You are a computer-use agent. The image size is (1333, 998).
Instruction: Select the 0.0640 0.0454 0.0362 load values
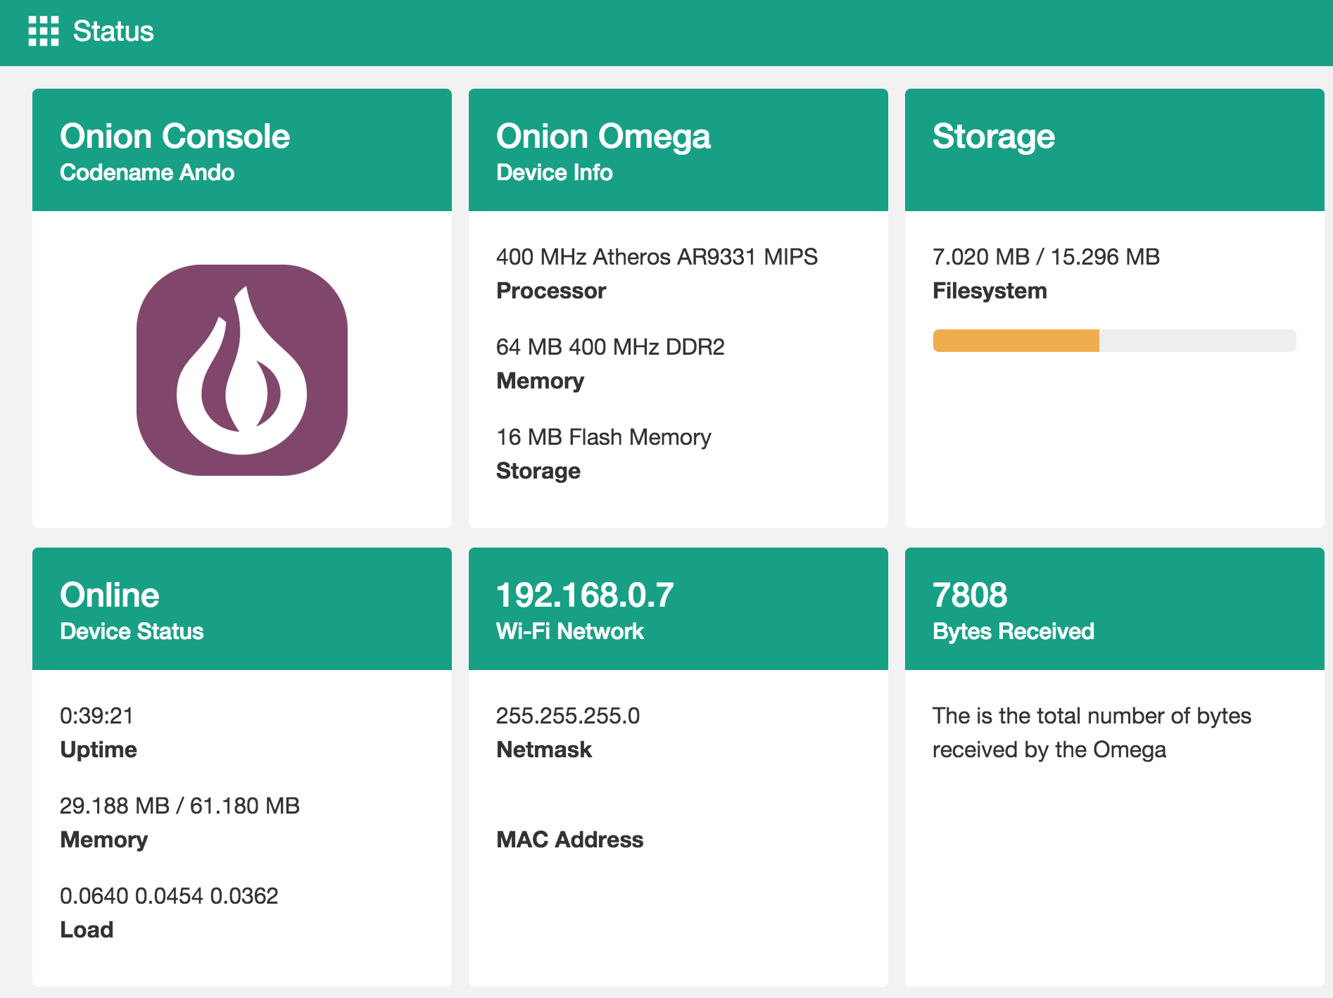pyautogui.click(x=169, y=896)
